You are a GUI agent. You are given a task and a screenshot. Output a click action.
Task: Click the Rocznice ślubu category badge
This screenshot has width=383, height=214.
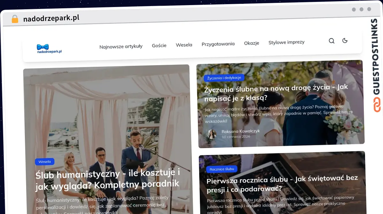pos(222,169)
